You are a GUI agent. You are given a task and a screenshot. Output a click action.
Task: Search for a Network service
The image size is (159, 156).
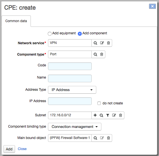tap(95, 43)
